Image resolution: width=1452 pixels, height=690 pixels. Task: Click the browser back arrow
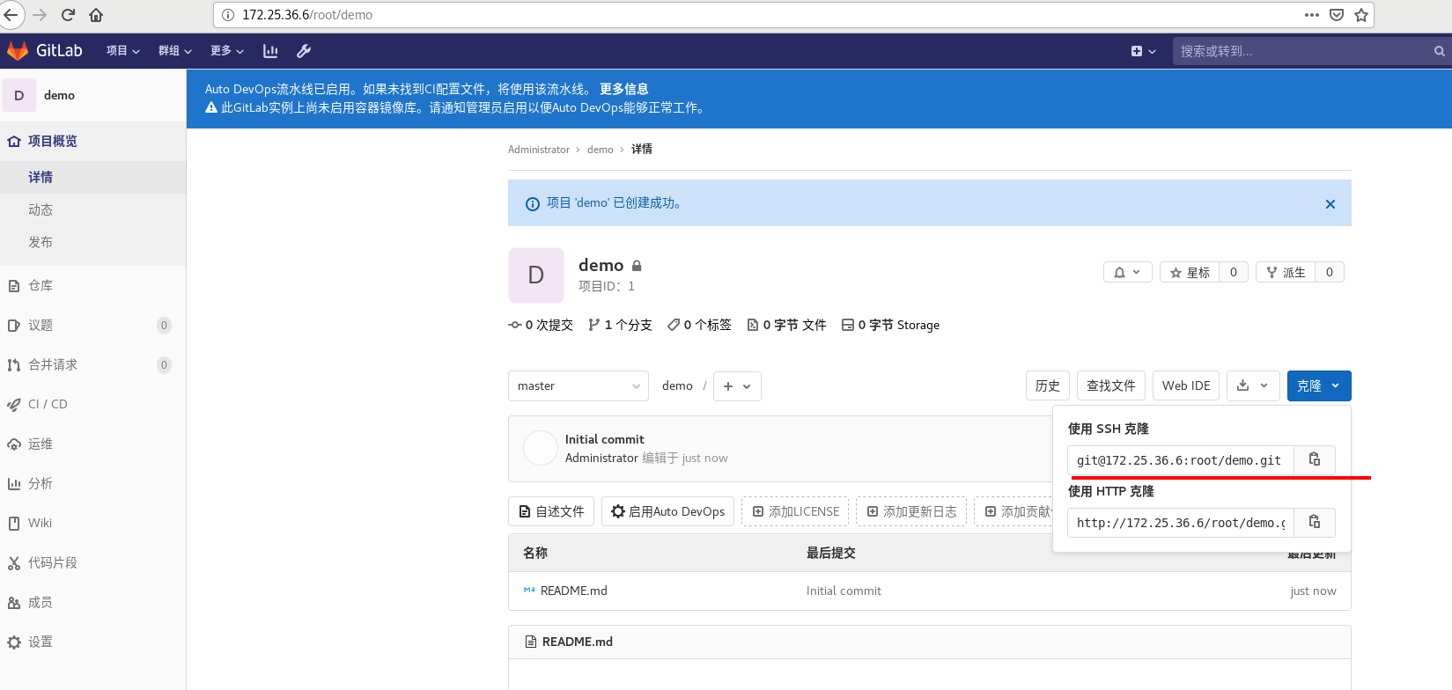tap(11, 15)
